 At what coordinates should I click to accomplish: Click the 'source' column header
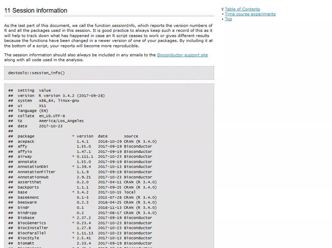131,136
